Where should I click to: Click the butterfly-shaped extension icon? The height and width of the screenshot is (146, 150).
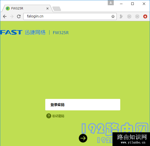[x=121, y=16]
